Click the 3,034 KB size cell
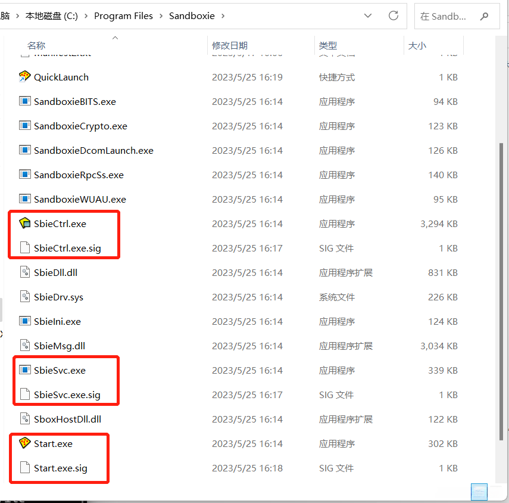Image resolution: width=509 pixels, height=503 pixels. 439,346
